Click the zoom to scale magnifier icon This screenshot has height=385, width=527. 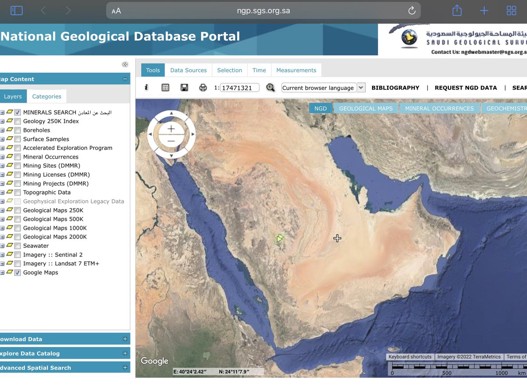coord(271,88)
